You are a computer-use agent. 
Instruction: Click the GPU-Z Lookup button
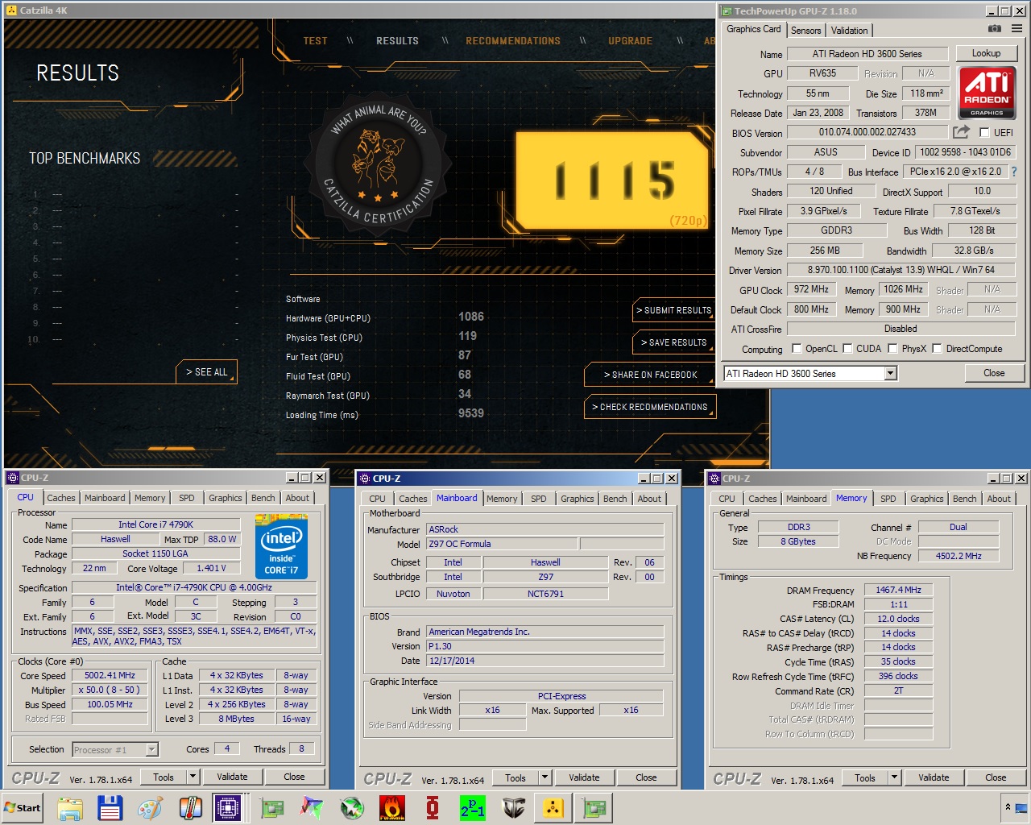pyautogui.click(x=986, y=53)
